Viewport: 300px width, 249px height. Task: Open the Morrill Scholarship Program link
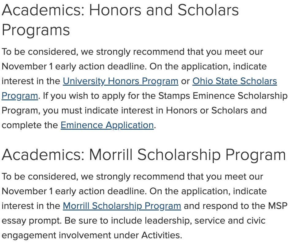pyautogui.click(x=122, y=206)
